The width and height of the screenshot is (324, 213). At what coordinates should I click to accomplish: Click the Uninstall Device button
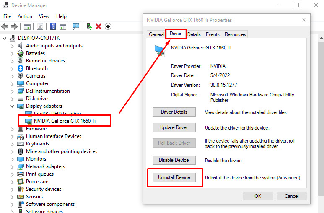(x=174, y=177)
